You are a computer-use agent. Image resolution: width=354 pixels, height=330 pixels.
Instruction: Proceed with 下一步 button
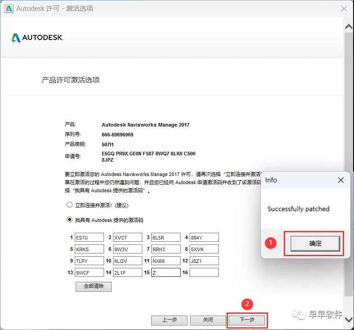(x=247, y=320)
